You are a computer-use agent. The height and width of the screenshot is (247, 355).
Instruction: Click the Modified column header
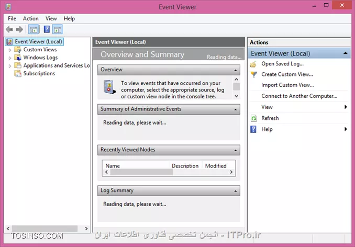tap(216, 165)
